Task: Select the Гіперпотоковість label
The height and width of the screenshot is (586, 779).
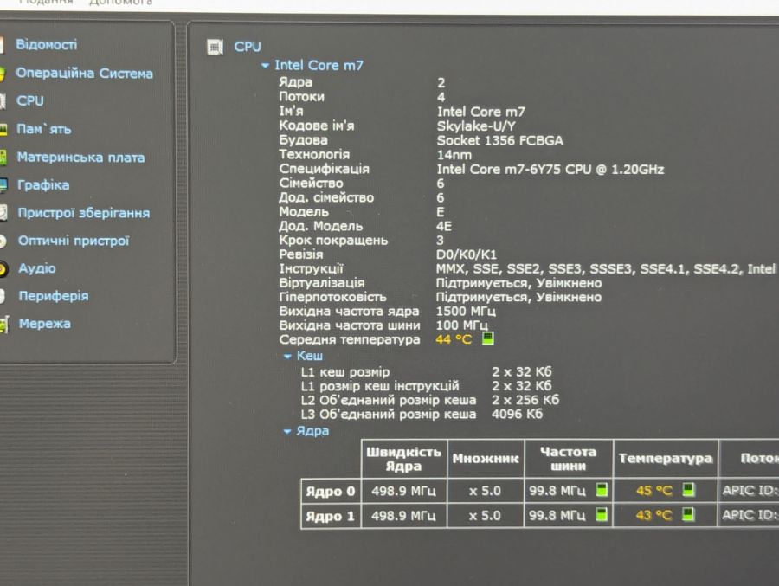Action: pyautogui.click(x=333, y=297)
